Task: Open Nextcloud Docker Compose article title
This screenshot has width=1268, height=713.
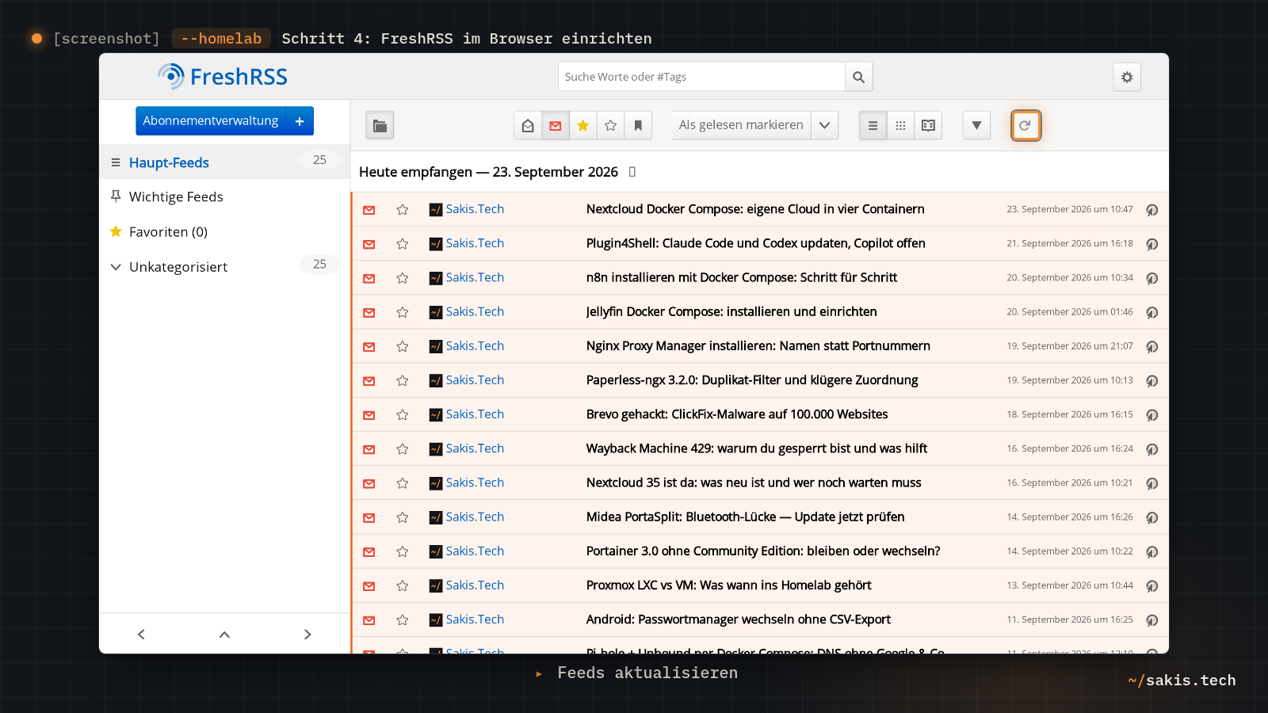Action: pos(755,209)
